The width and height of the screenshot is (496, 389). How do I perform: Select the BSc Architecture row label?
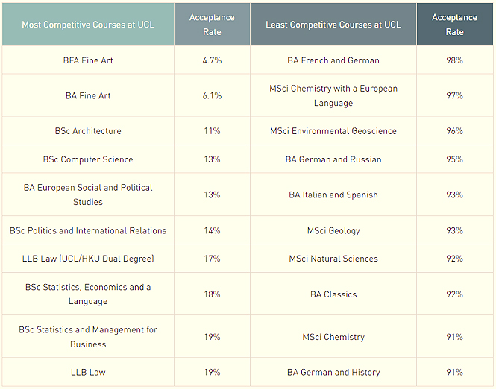(x=88, y=131)
